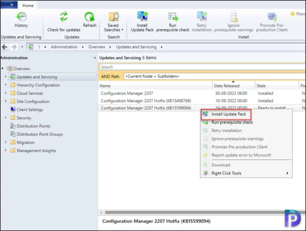Collapse the Administration navigation pane
Viewport: 306px width, 231px height.
point(95,58)
